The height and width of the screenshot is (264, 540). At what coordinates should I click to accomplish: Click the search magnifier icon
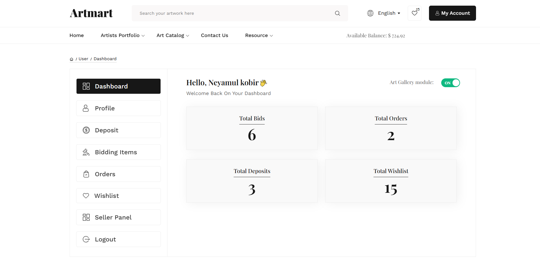pyautogui.click(x=337, y=13)
